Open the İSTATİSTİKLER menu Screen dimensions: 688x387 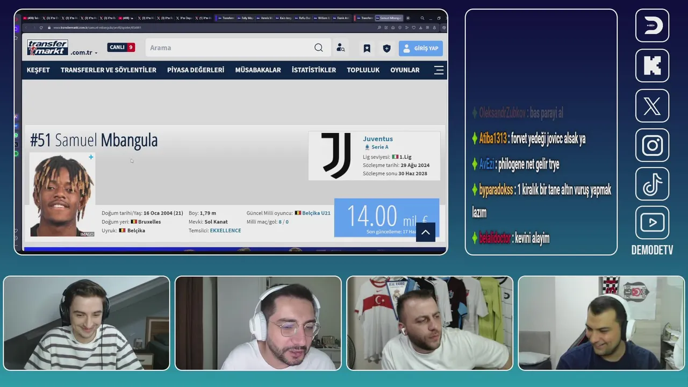[x=314, y=70]
